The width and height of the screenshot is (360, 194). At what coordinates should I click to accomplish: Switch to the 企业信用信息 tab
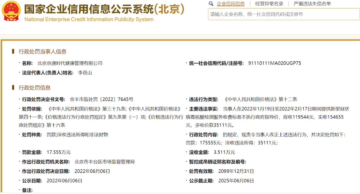click(230, 4)
